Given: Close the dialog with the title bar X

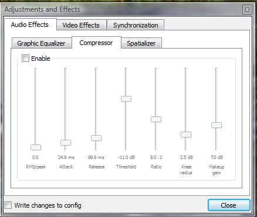Looking at the screenshot, I should [247, 9].
